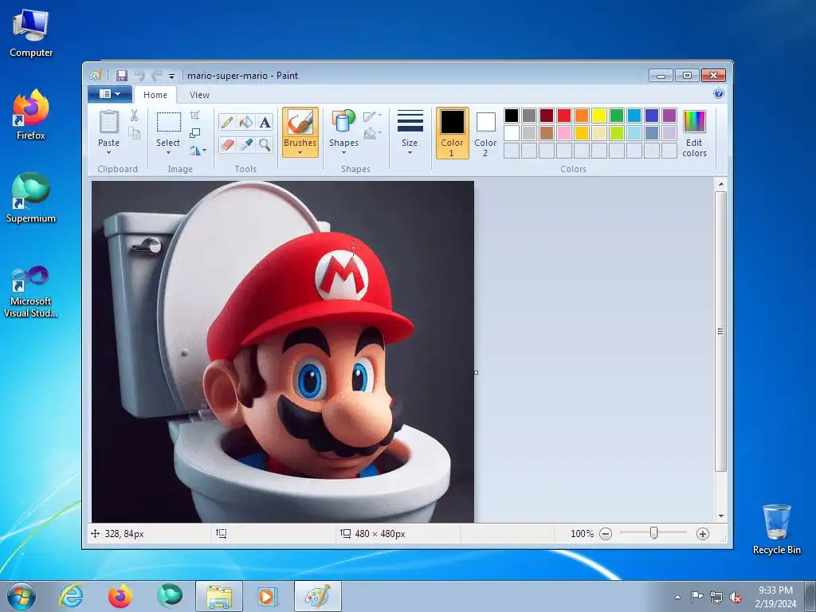Image resolution: width=816 pixels, height=612 pixels.
Task: Open the Computer desktop icon
Action: coord(31,32)
